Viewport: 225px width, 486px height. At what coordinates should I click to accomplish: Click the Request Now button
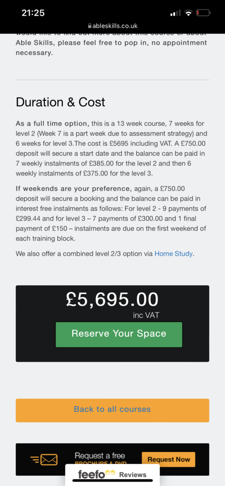point(169,459)
